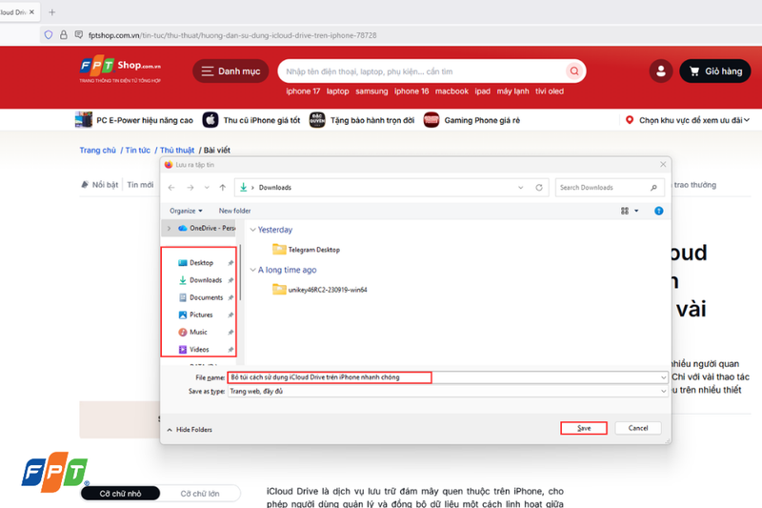Click the change view layout icon
Screen dimensions: 762x508
pos(625,211)
